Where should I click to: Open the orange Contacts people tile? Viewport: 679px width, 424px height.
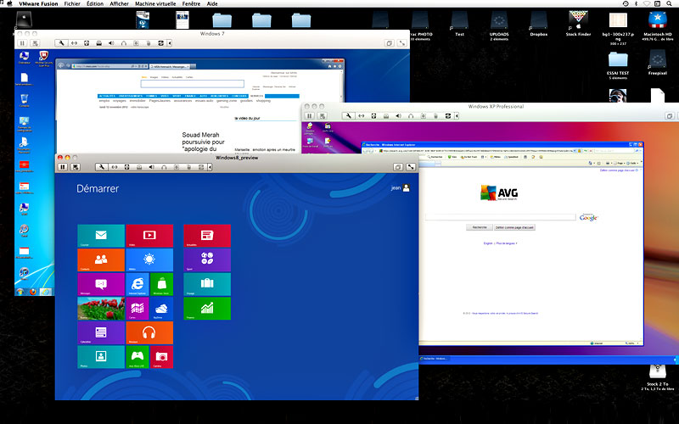101,260
